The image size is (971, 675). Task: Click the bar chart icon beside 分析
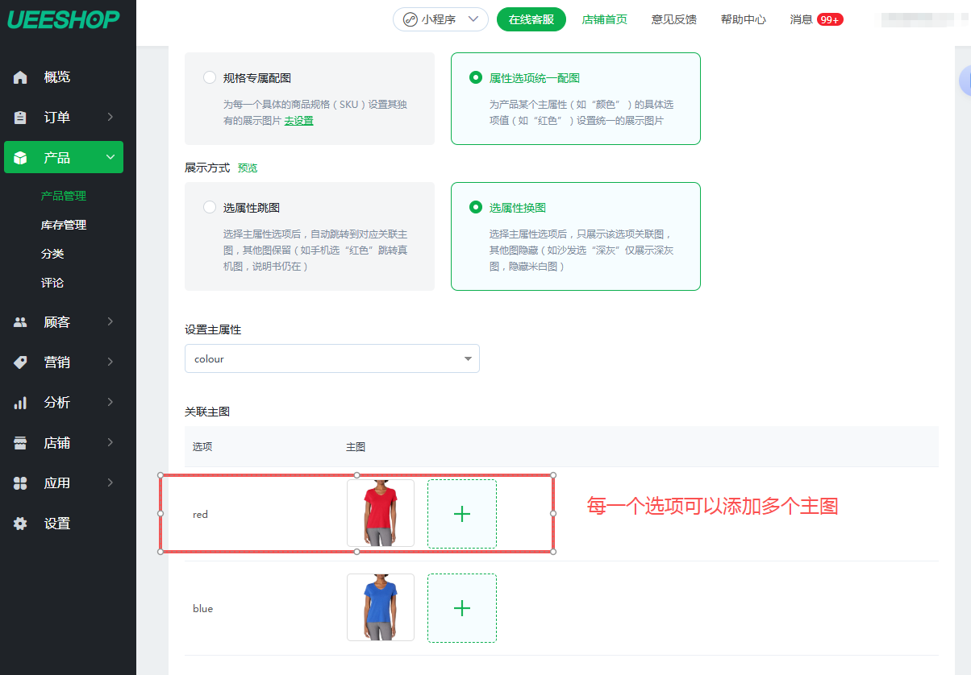click(21, 403)
